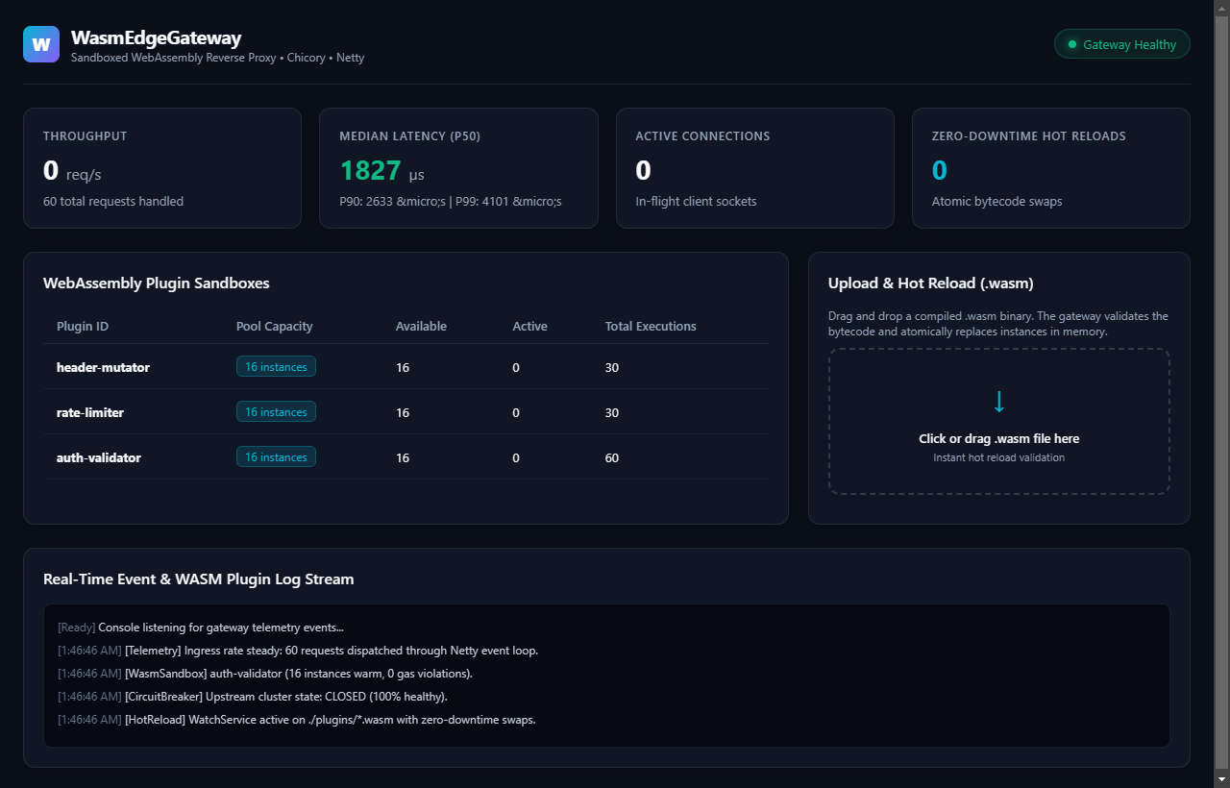Open the Gateway Healthy status badge
1230x788 pixels.
coord(1122,44)
